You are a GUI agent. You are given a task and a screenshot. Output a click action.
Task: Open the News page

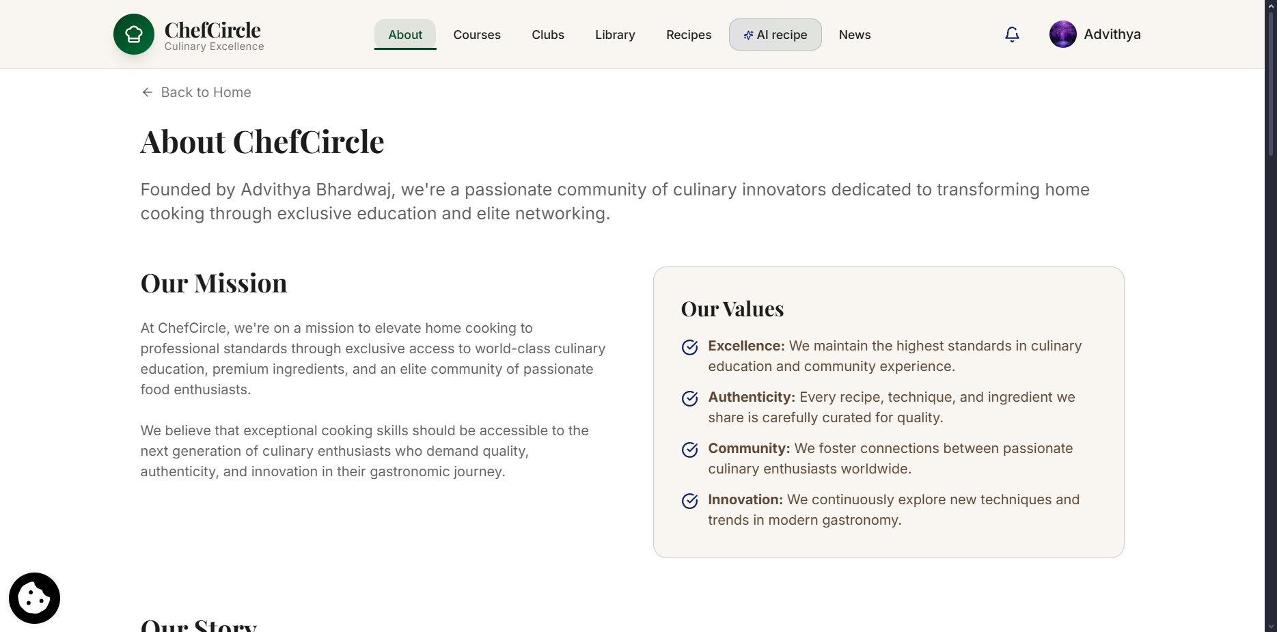[855, 35]
